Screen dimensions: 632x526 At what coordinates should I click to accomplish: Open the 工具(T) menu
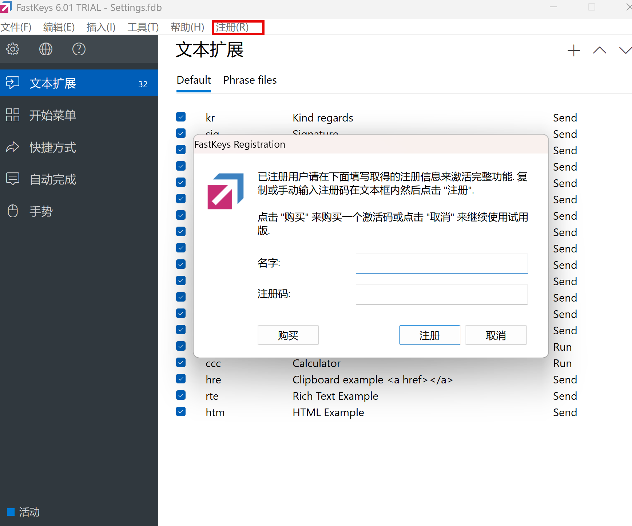pyautogui.click(x=143, y=27)
